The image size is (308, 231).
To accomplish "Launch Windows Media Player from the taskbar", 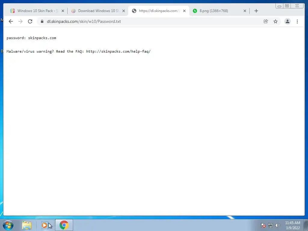I will [45, 225].
